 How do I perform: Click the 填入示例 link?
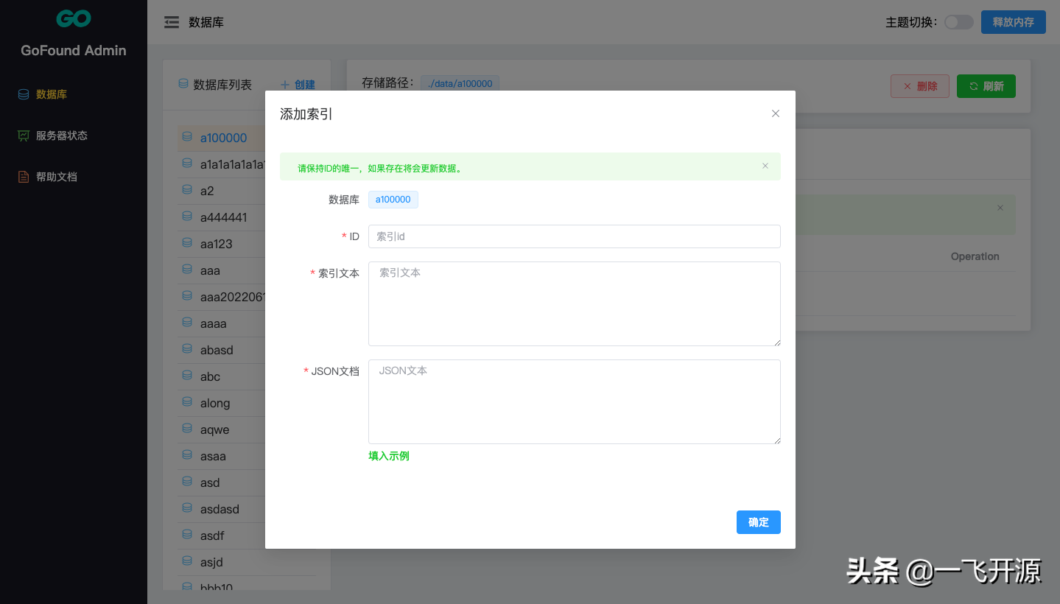(389, 456)
